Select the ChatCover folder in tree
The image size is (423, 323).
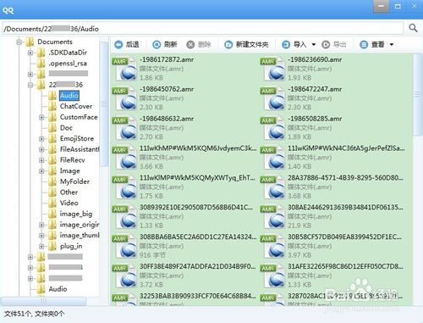pyautogui.click(x=76, y=106)
